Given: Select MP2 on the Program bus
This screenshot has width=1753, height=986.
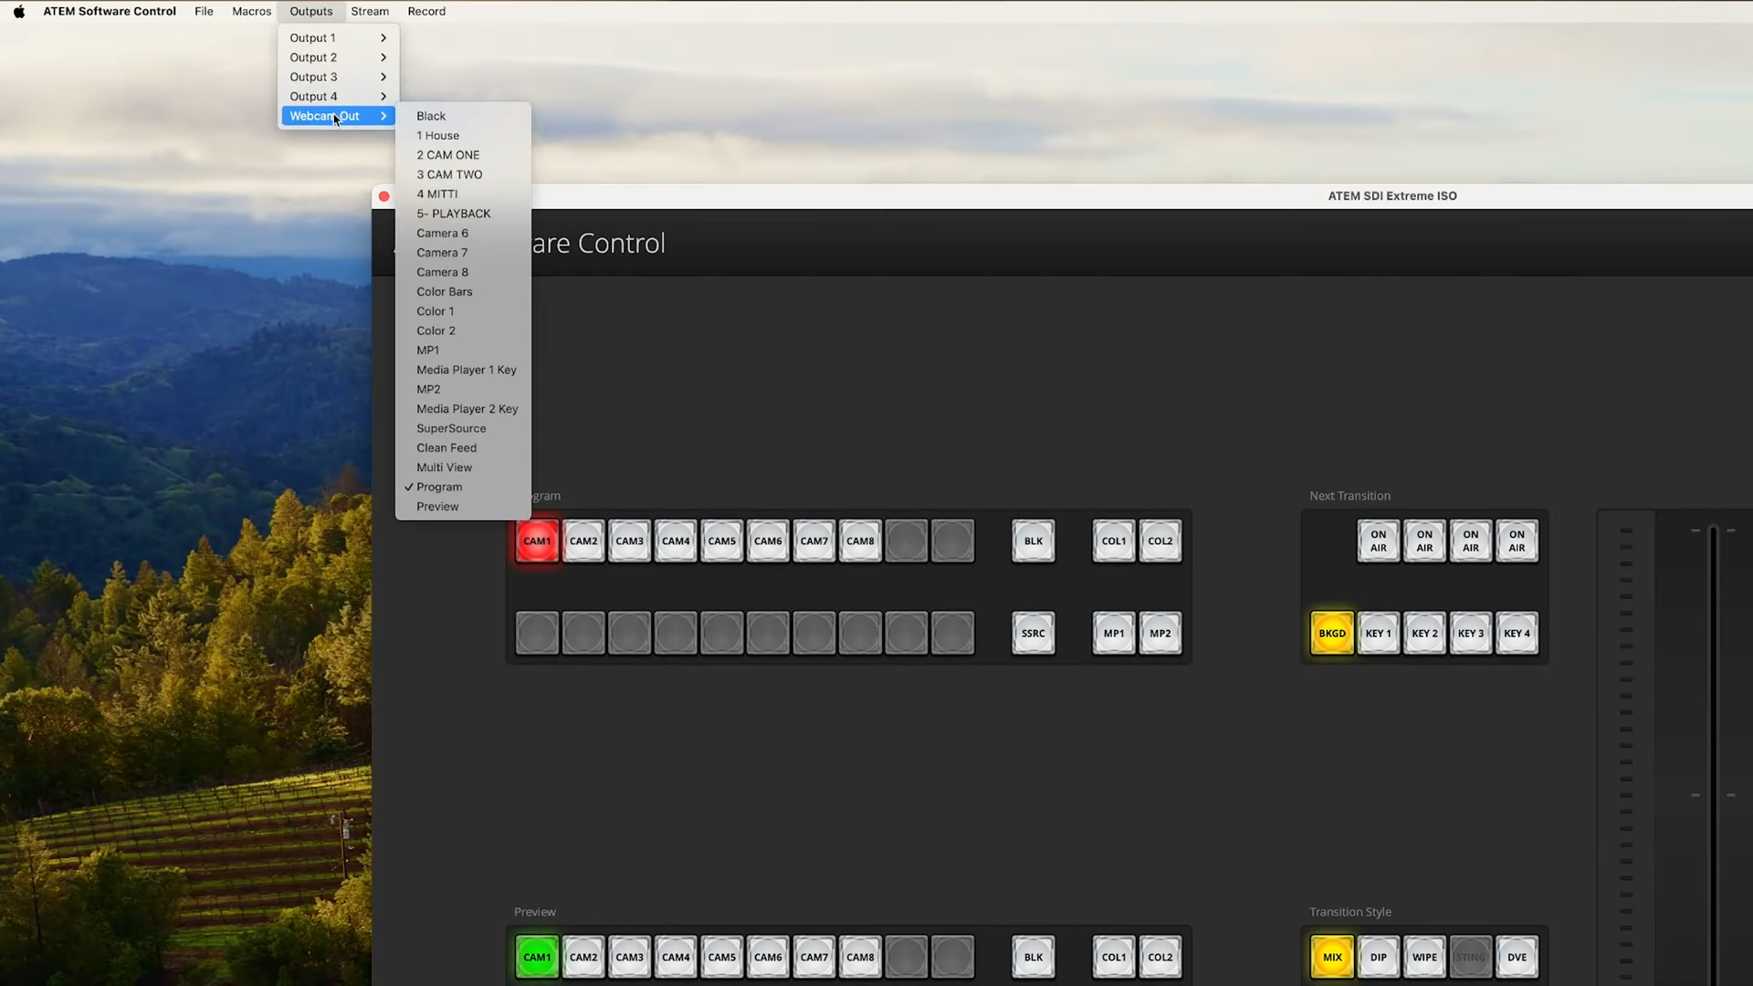Looking at the screenshot, I should 1160,634.
